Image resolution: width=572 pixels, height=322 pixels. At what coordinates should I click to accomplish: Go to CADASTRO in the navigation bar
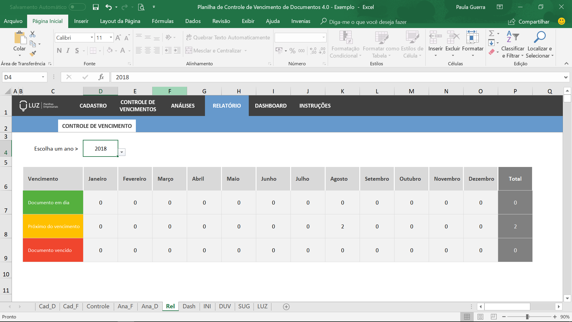(x=93, y=106)
